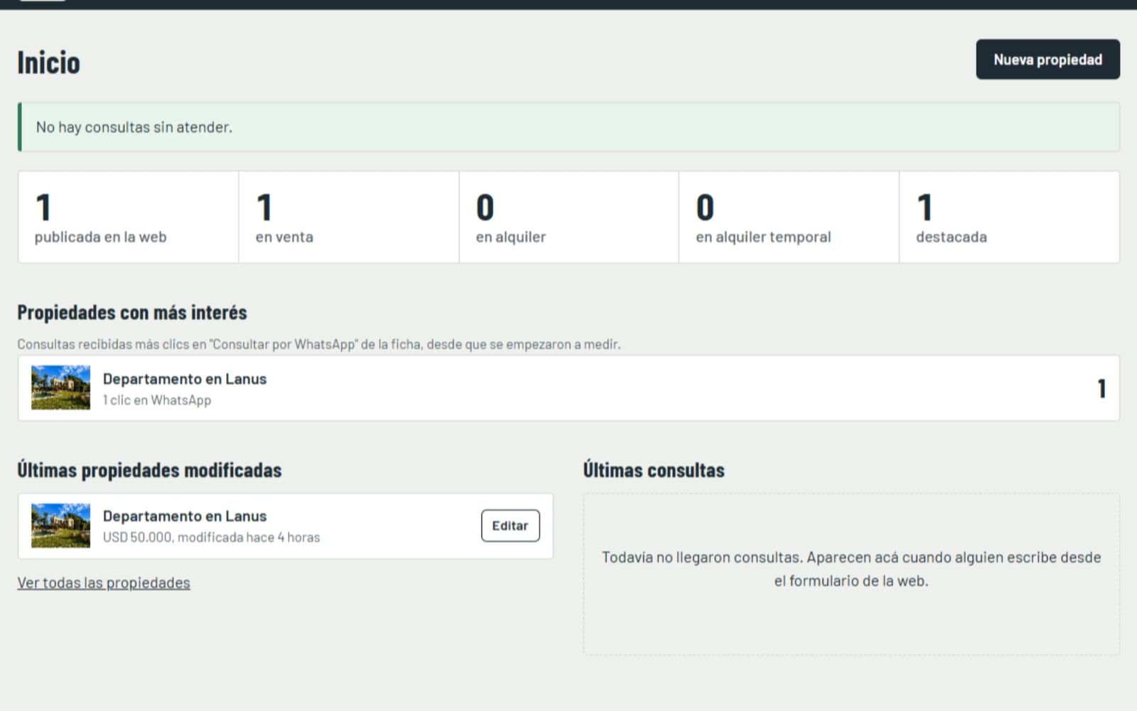Select the 'publicada en la web' stat card
The image size is (1137, 711).
[129, 217]
